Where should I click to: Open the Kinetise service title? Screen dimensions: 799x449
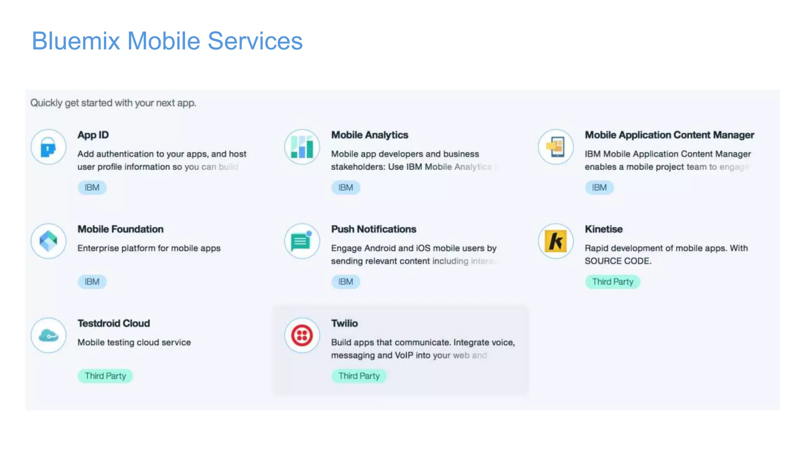[x=604, y=229]
